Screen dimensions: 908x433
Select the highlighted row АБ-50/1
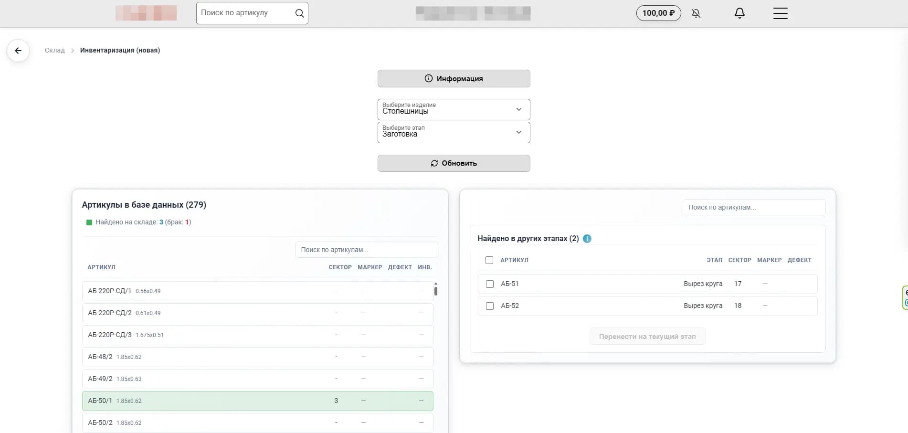[258, 401]
